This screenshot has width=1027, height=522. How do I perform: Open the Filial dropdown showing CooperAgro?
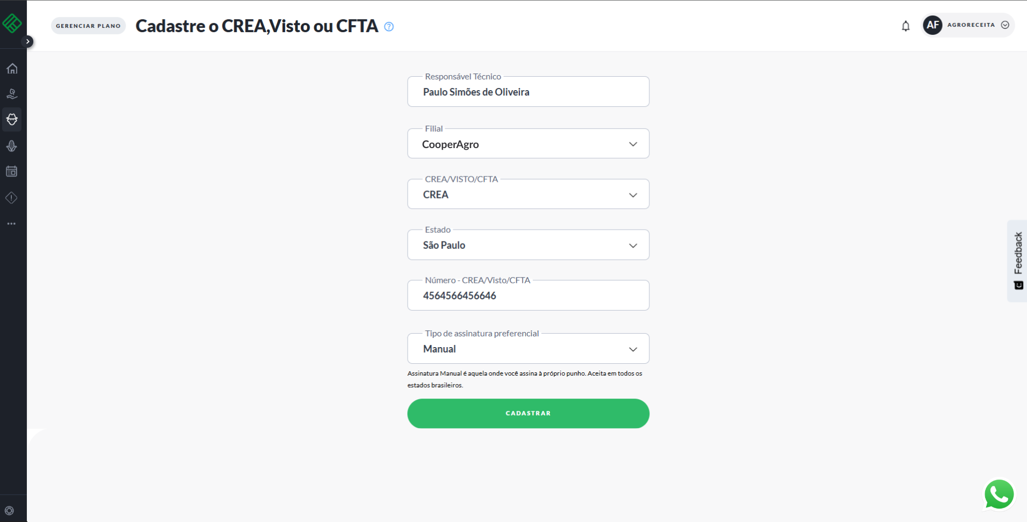tap(528, 144)
